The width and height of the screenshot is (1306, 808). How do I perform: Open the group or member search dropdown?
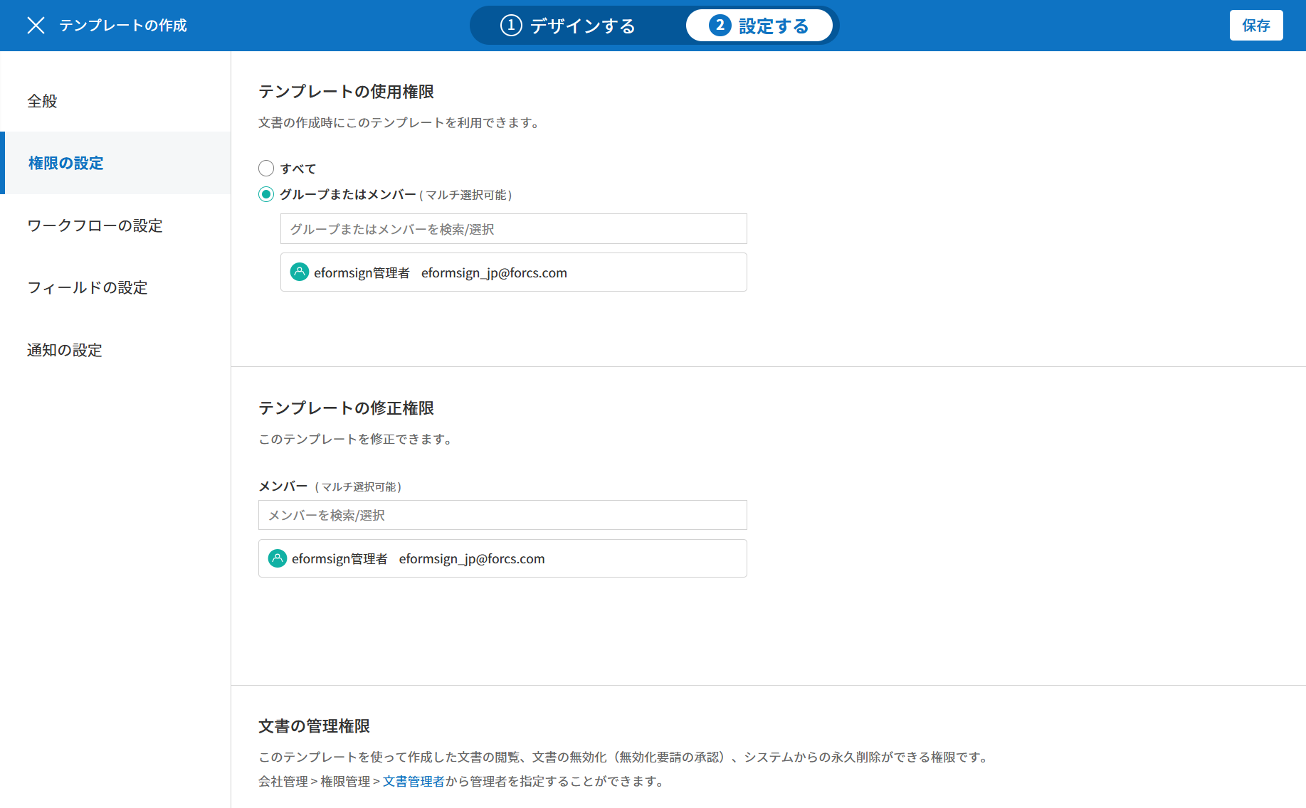coord(513,229)
